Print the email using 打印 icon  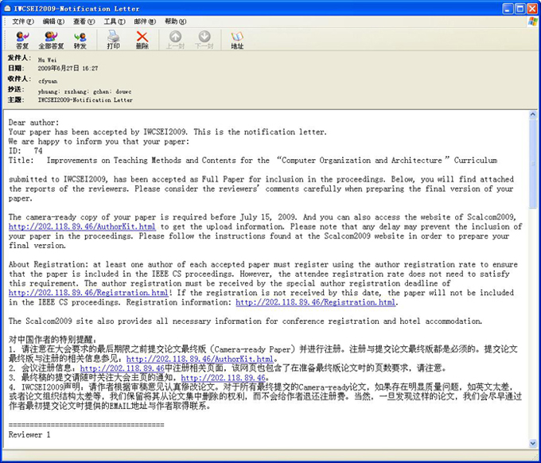(x=114, y=40)
